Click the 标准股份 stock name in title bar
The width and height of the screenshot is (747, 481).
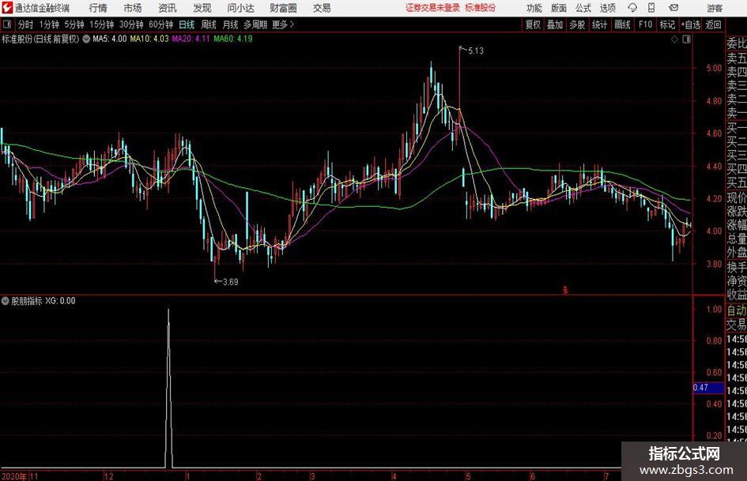[481, 8]
